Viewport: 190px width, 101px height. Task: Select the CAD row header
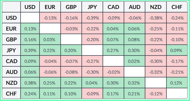click(11, 61)
